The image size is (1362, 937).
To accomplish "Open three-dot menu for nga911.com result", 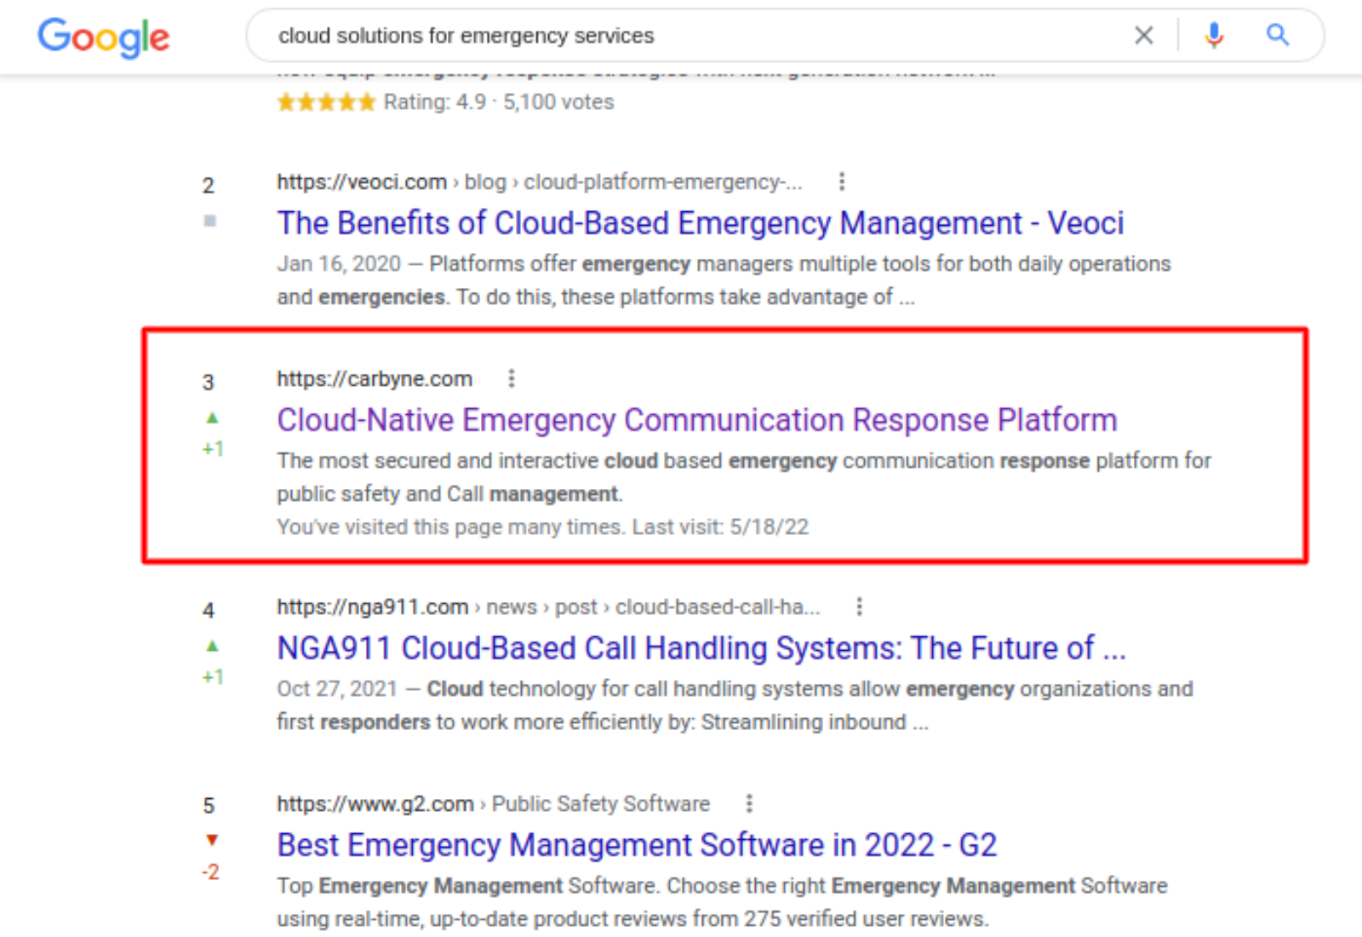I will tap(859, 606).
